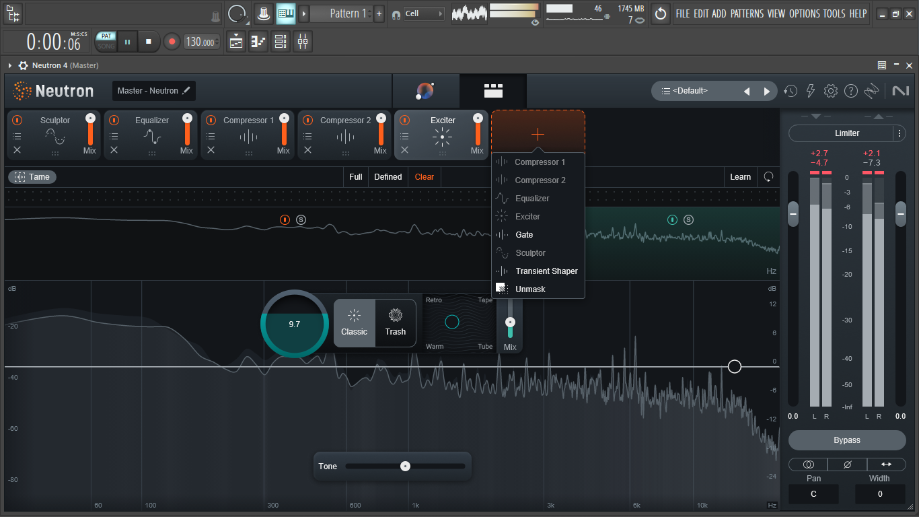Open Neutron history clock icon

coord(791,91)
